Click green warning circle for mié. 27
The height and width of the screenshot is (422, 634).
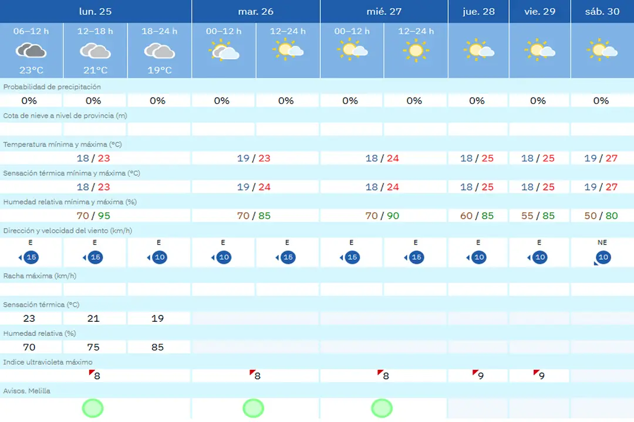(x=382, y=408)
